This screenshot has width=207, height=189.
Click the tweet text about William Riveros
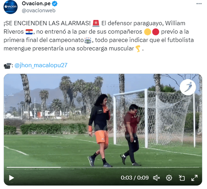coord(99,36)
